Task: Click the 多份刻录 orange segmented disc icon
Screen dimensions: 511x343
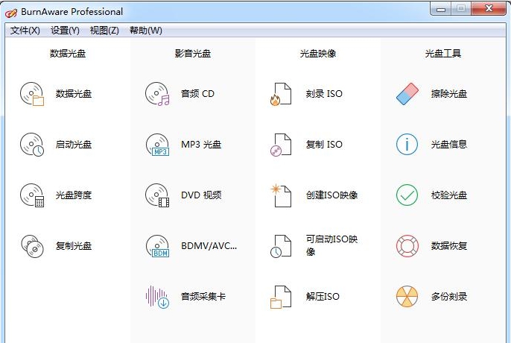Action: 407,297
